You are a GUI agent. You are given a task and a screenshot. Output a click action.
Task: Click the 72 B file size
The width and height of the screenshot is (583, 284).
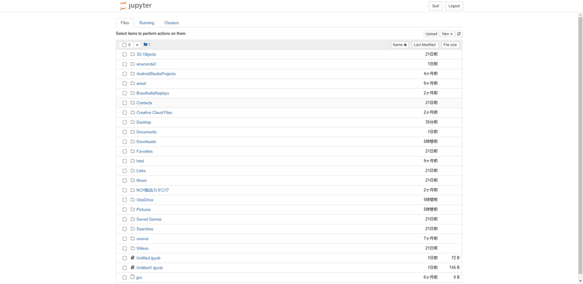point(455,258)
